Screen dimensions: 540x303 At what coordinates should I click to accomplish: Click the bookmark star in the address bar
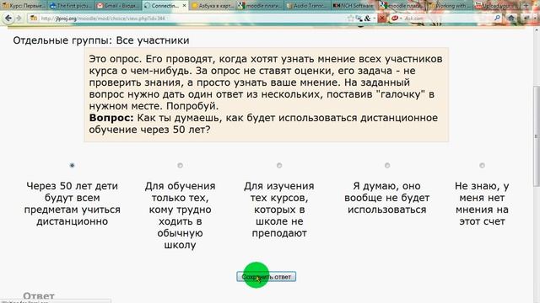click(351, 19)
